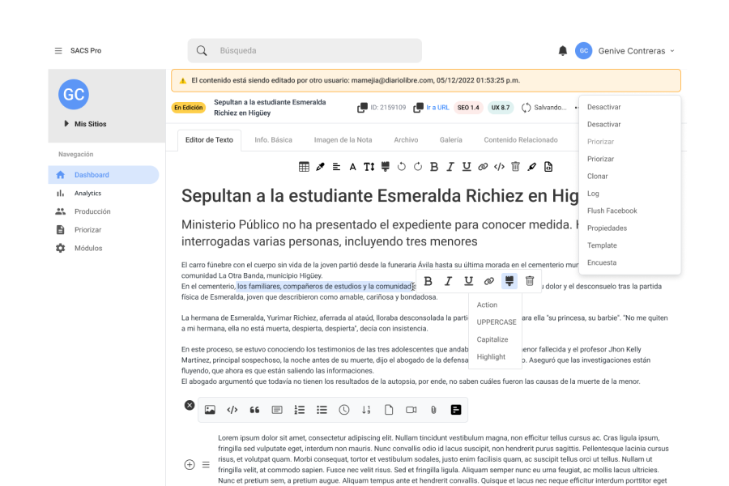The image size is (729, 486).
Task: Open Contenido Relacionado tab
Action: click(521, 140)
